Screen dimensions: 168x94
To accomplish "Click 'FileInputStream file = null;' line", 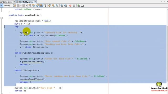I will 33,21.
